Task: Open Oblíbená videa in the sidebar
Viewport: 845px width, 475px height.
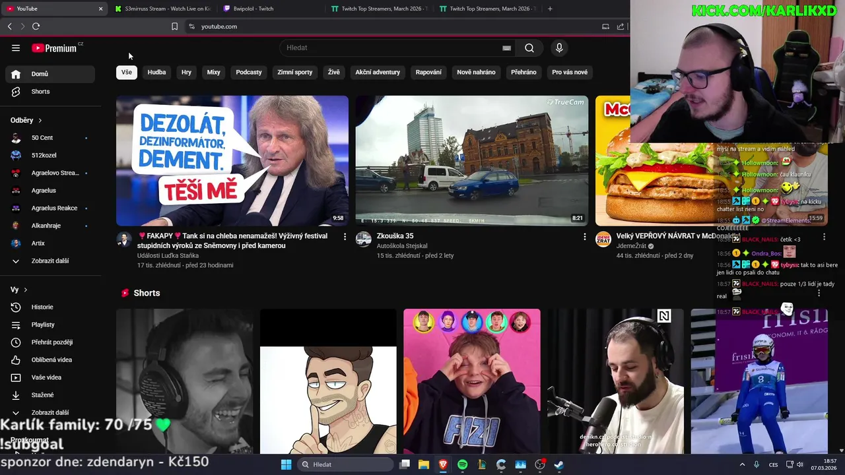Action: click(51, 360)
